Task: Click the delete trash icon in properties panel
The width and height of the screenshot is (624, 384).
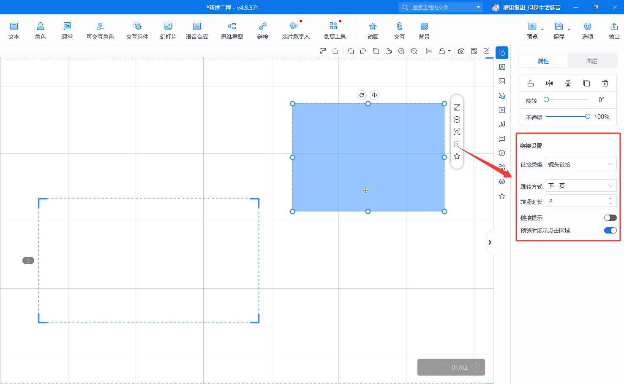Action: pyautogui.click(x=605, y=83)
